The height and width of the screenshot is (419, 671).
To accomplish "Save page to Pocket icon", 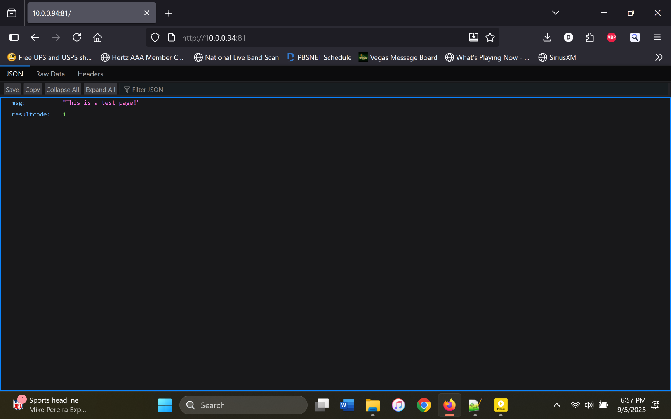I will (x=474, y=37).
